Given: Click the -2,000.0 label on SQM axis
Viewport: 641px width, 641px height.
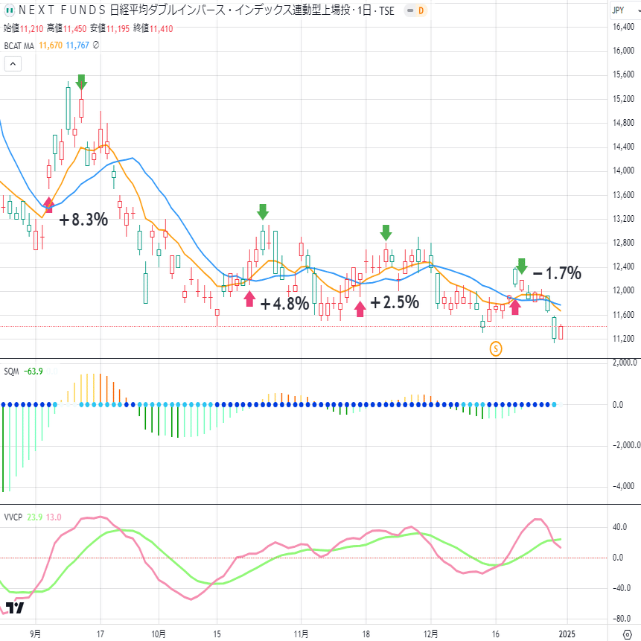Looking at the screenshot, I should coord(626,445).
